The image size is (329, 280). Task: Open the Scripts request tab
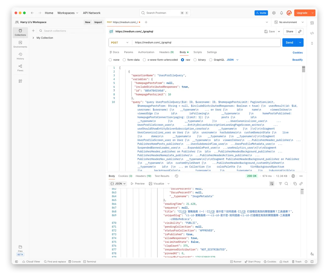click(197, 52)
